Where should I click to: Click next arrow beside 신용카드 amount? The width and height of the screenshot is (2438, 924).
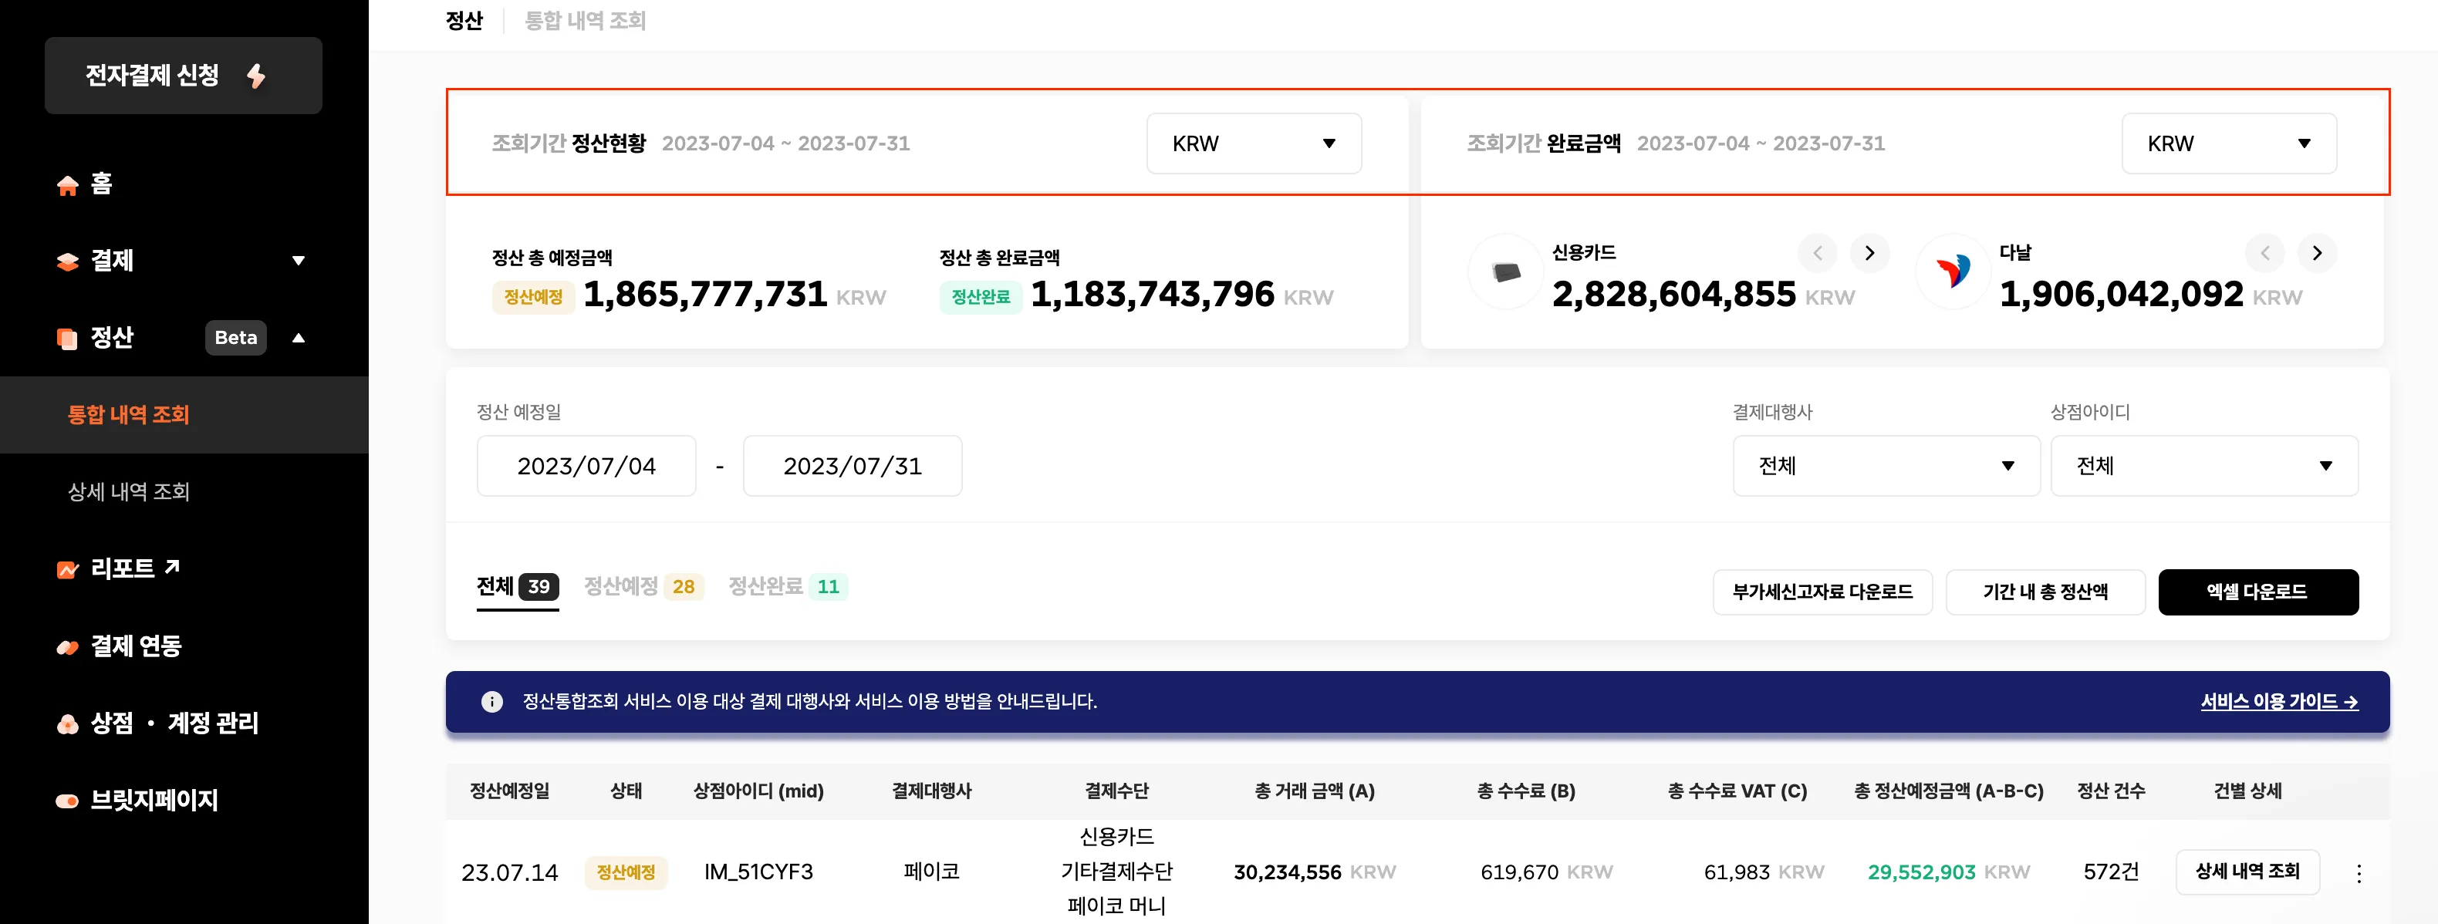click(1869, 252)
